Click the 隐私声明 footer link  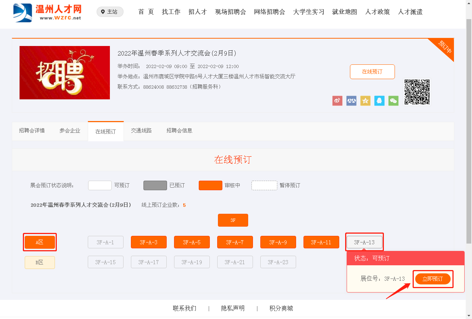pyautogui.click(x=233, y=308)
